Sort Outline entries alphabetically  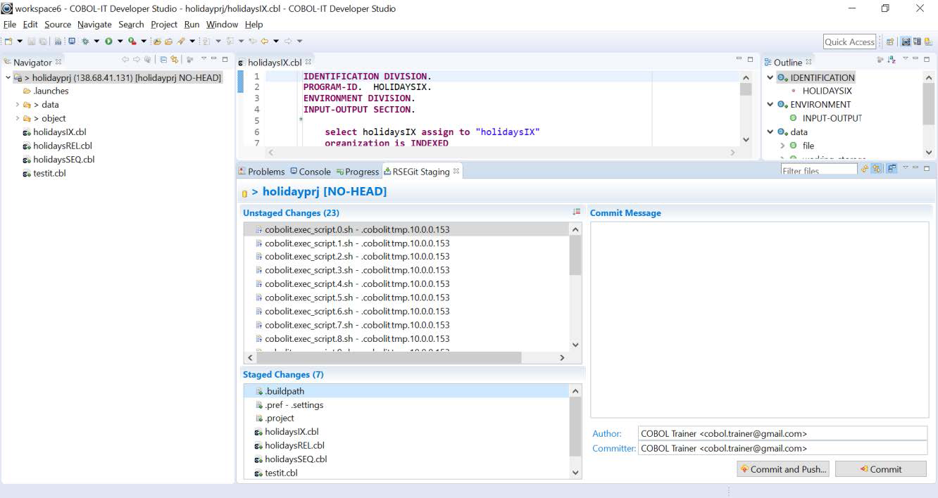coord(892,60)
